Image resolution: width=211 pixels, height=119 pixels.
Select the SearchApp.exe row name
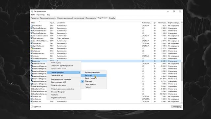(38, 38)
